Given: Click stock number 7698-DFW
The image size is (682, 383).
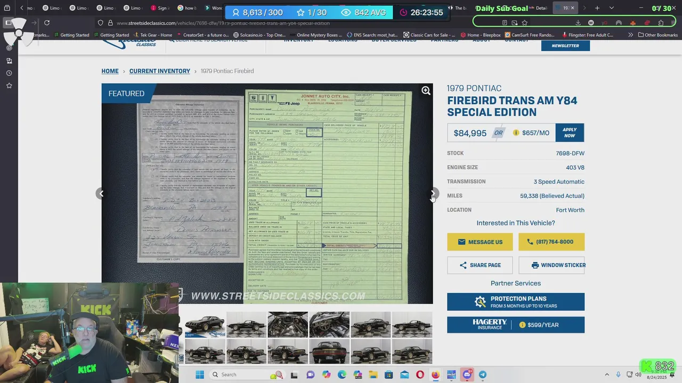Looking at the screenshot, I should click(x=570, y=153).
